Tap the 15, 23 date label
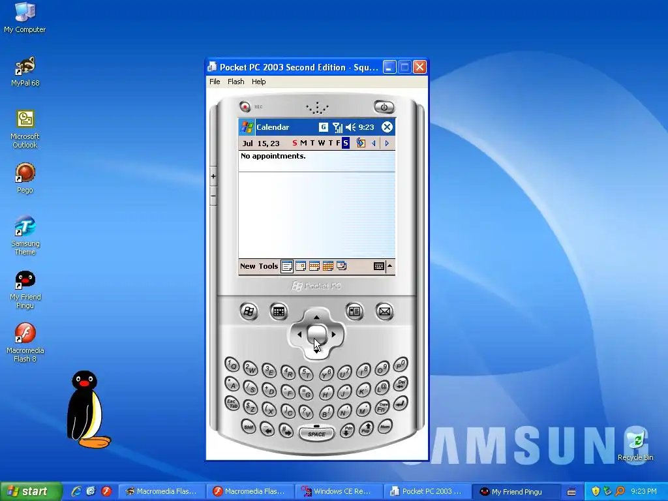 [x=268, y=144]
